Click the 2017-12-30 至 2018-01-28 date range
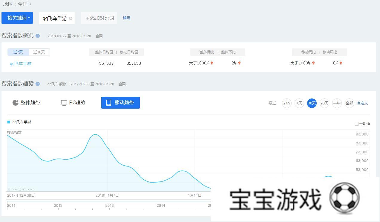 pos(92,84)
